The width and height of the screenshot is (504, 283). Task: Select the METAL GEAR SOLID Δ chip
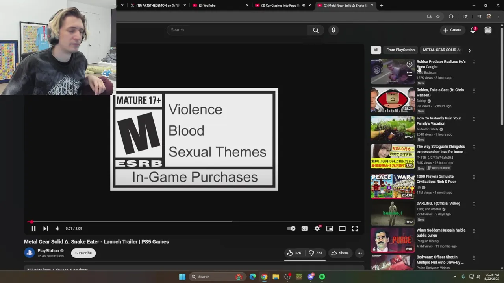click(x=441, y=50)
